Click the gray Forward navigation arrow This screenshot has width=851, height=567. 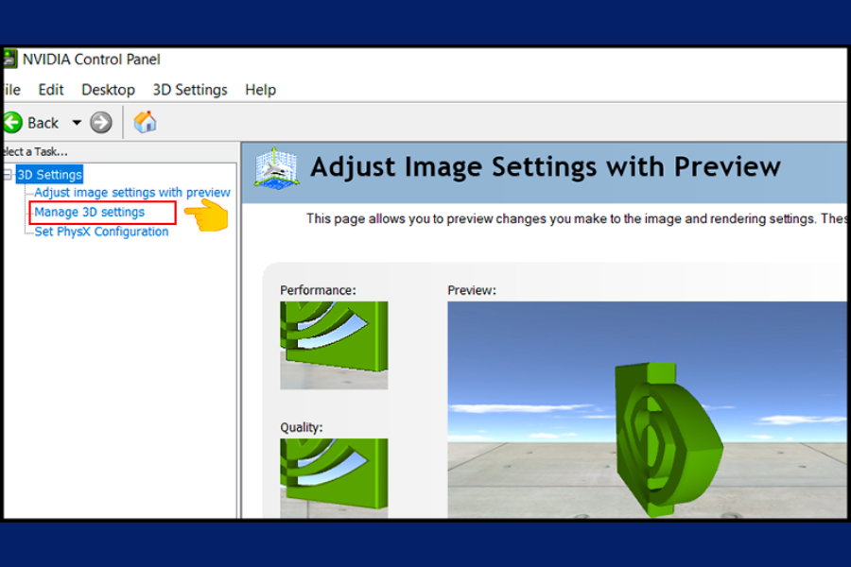click(100, 122)
